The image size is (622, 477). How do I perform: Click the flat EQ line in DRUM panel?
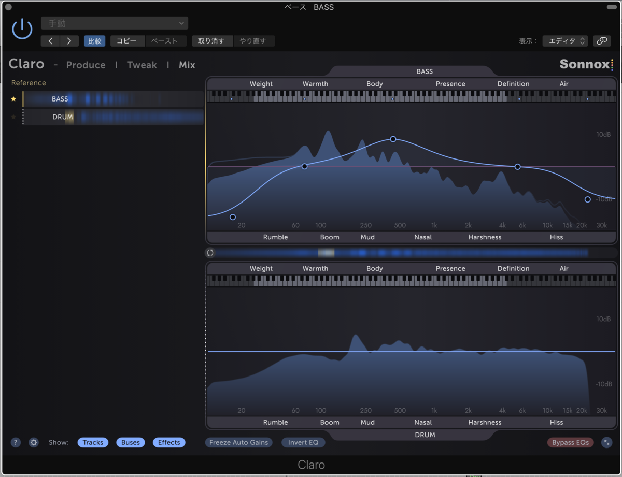(411, 352)
